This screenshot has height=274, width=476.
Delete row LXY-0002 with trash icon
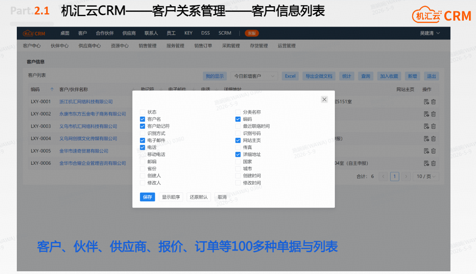point(433,114)
